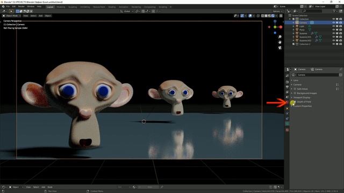Click the Scene name field at top

[290, 7]
